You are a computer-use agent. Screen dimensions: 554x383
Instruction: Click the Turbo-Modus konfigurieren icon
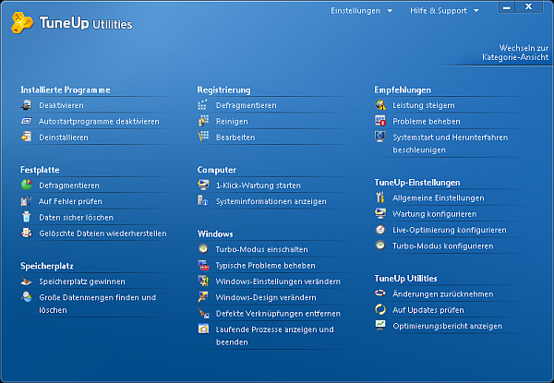pyautogui.click(x=380, y=245)
